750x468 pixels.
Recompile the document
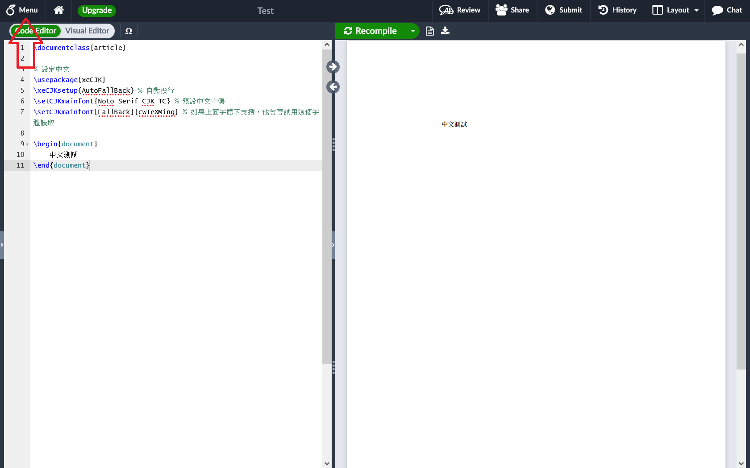(371, 31)
